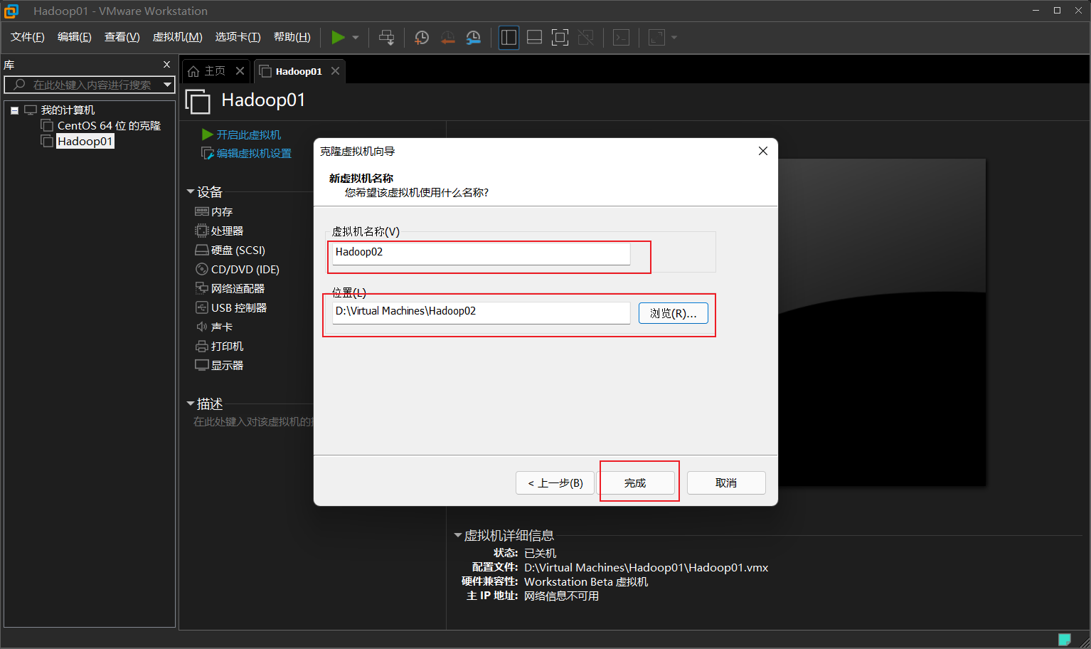Close the Hadoop01 tab
Image resolution: width=1091 pixels, height=649 pixels.
coord(335,71)
